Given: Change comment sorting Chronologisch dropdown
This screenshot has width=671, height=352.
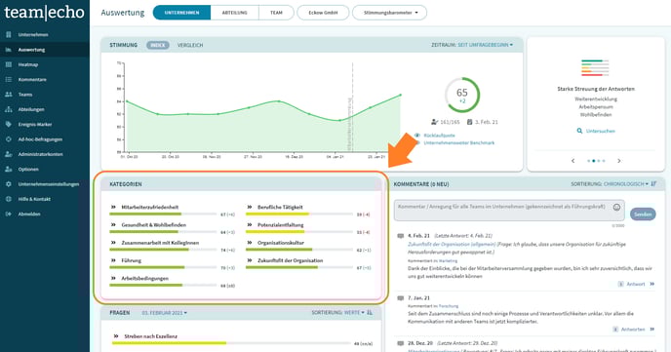Looking at the screenshot, I should point(626,184).
